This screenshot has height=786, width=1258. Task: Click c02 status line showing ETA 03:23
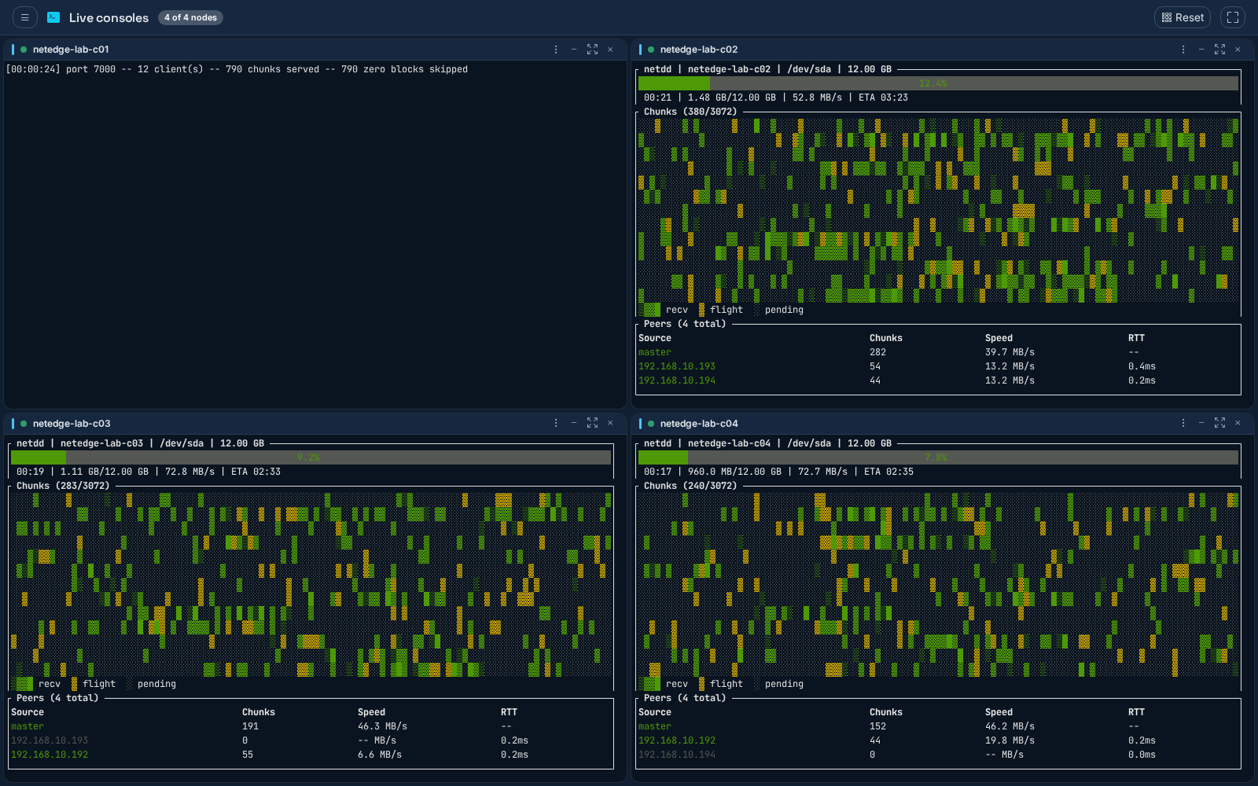click(x=776, y=97)
